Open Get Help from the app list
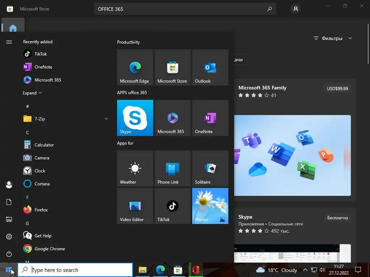 tap(66, 236)
